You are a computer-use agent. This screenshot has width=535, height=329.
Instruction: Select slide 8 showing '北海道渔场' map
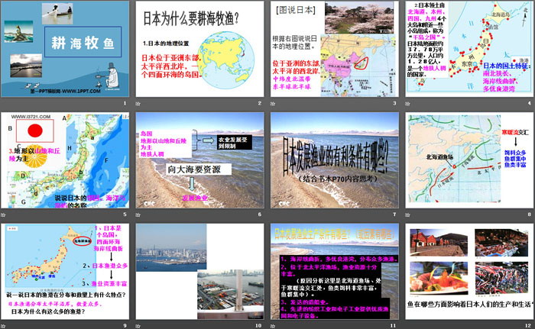tap(469, 160)
